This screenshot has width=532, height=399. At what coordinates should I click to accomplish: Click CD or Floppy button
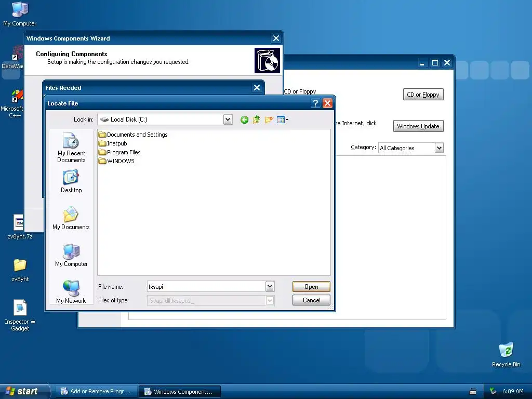pyautogui.click(x=423, y=95)
